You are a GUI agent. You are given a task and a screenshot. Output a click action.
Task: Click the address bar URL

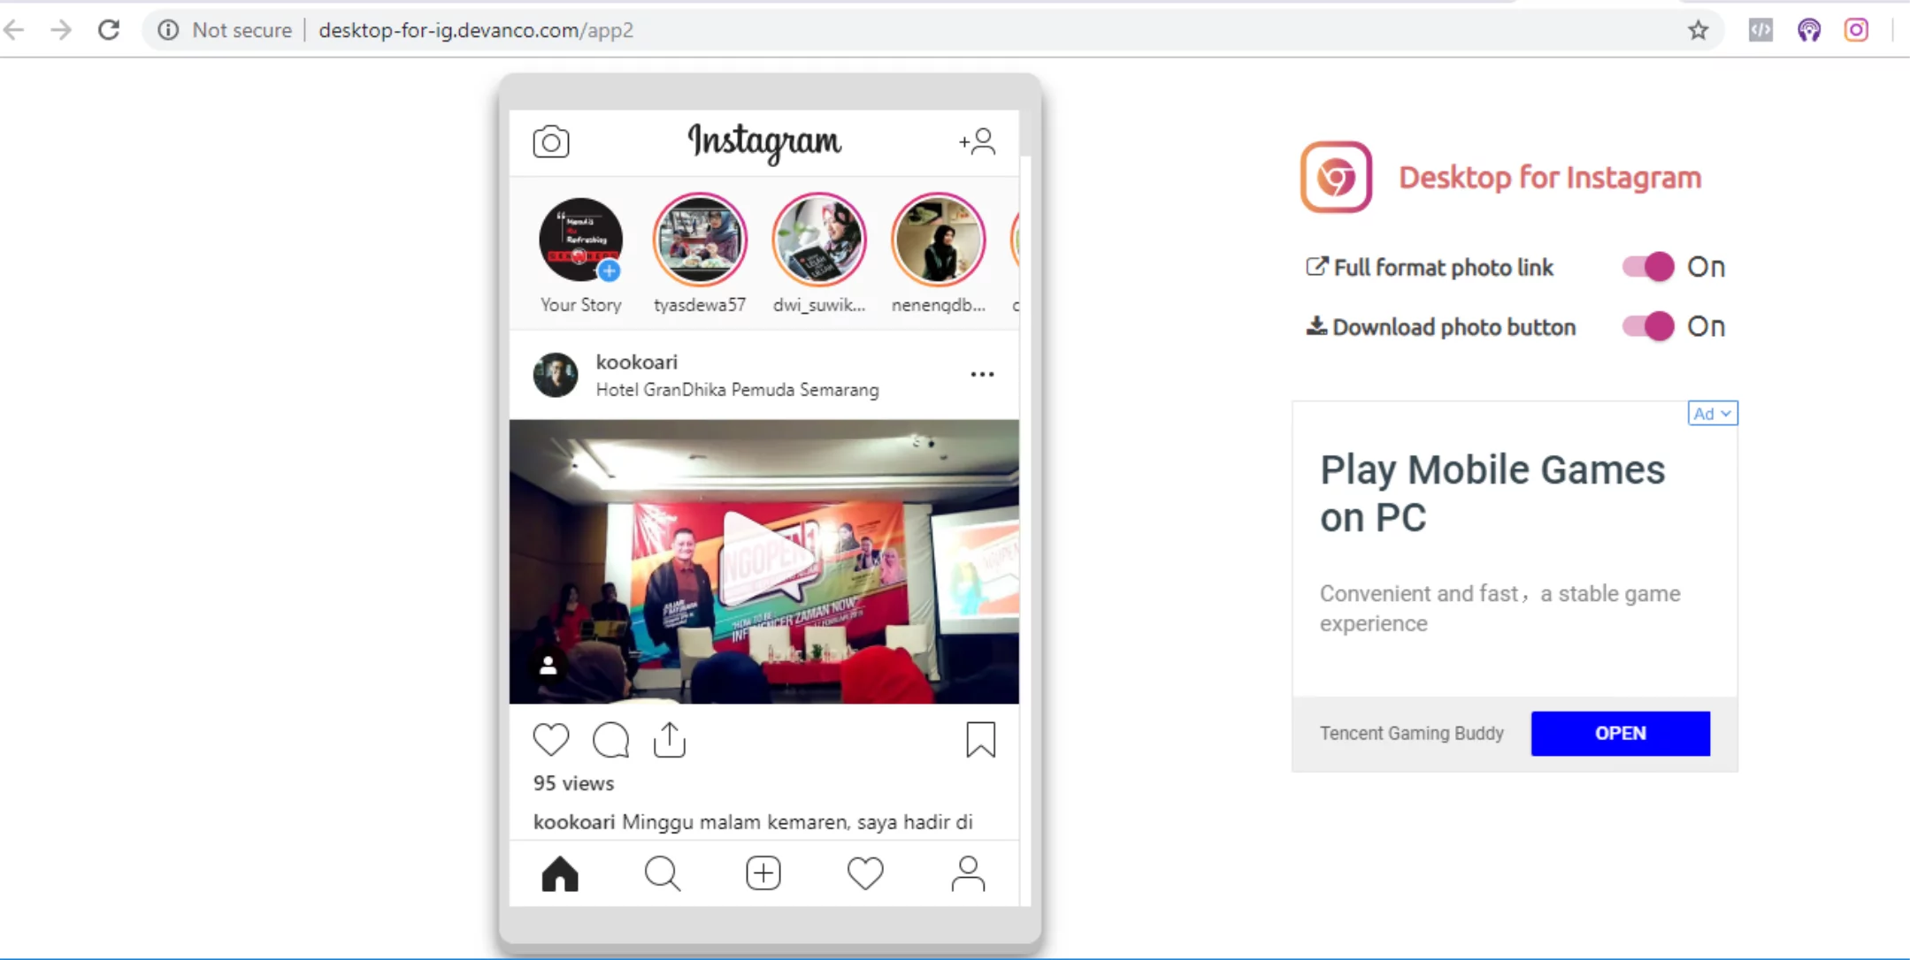click(x=476, y=30)
